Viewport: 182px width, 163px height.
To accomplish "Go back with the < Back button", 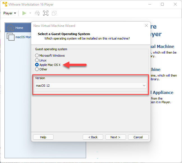I will tap(93, 137).
